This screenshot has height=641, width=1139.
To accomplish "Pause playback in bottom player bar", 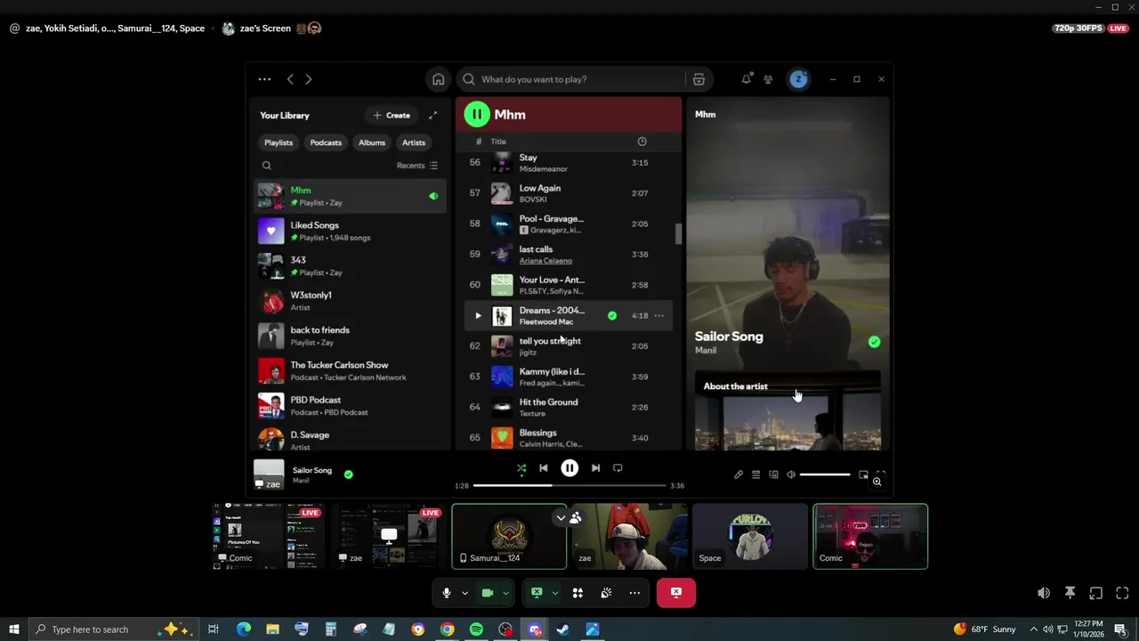I will (569, 468).
